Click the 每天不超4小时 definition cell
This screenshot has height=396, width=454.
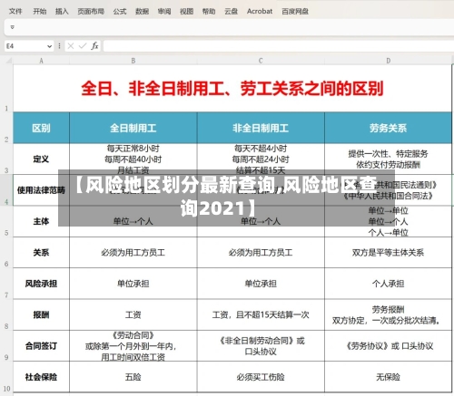[x=261, y=159]
